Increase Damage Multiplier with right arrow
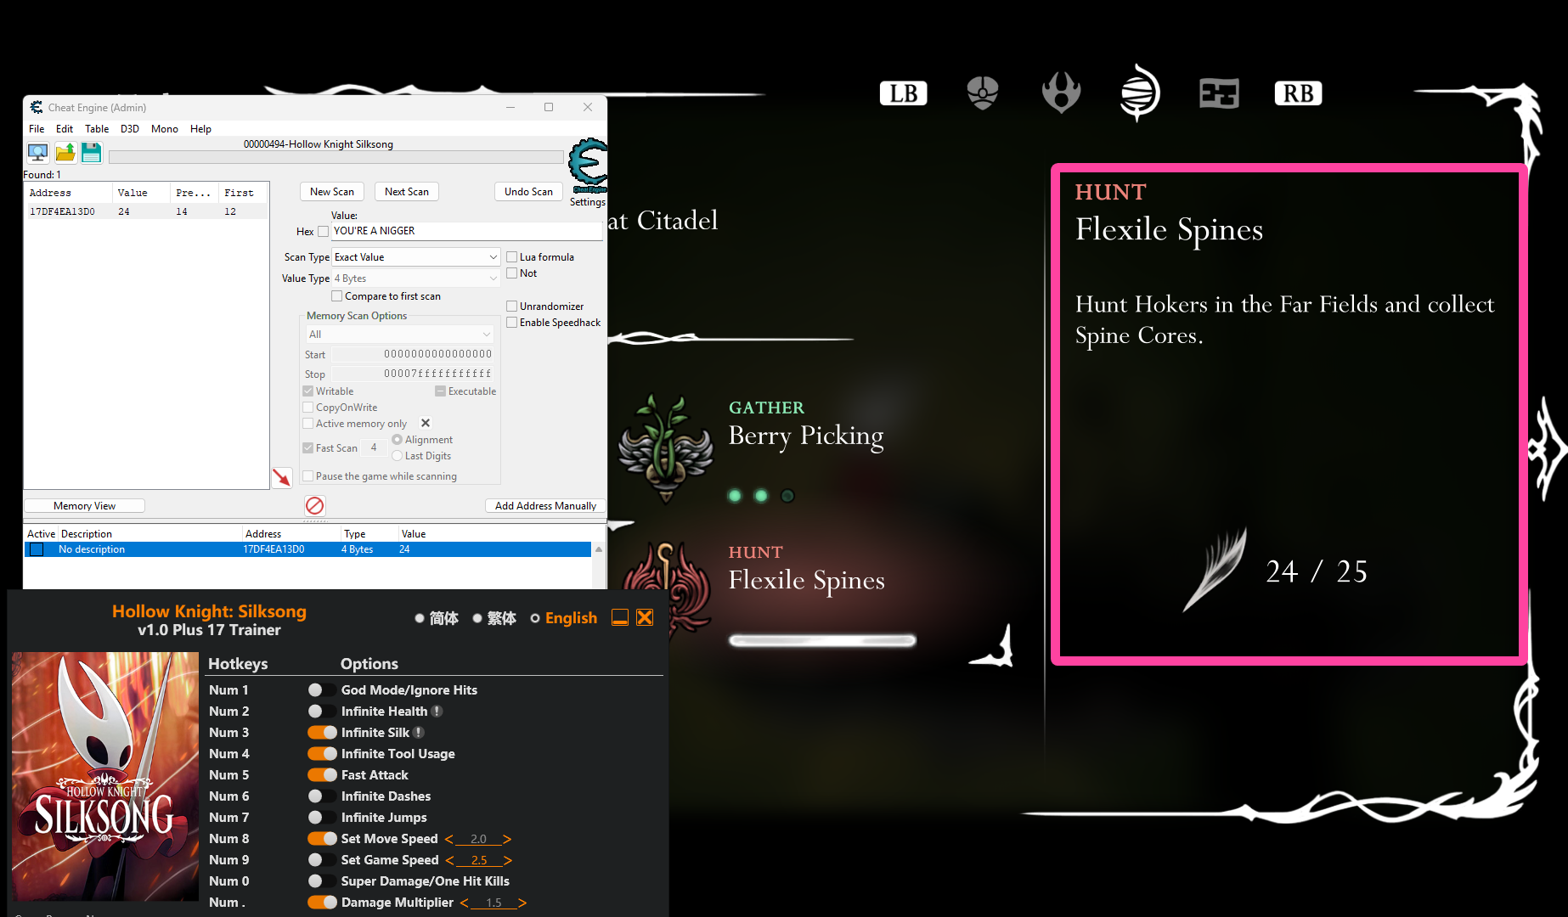Image resolution: width=1568 pixels, height=917 pixels. point(522,903)
